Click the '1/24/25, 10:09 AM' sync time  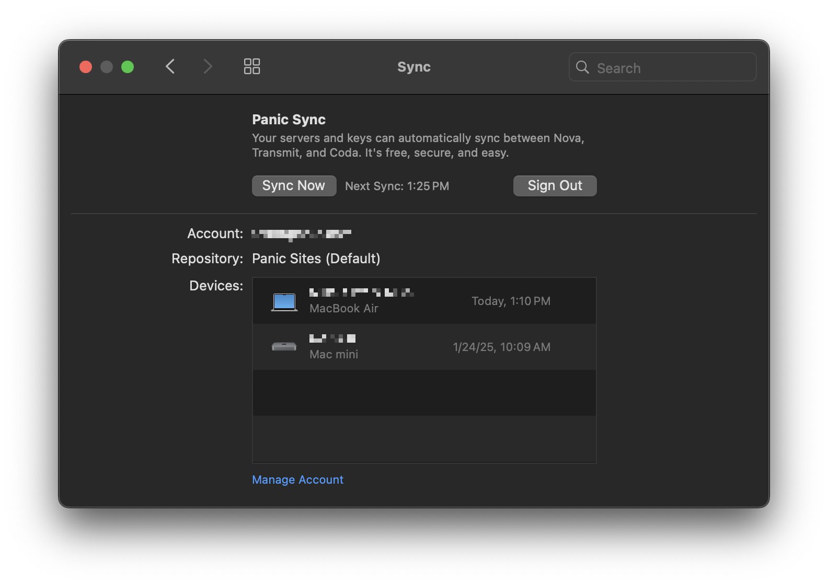pos(501,347)
